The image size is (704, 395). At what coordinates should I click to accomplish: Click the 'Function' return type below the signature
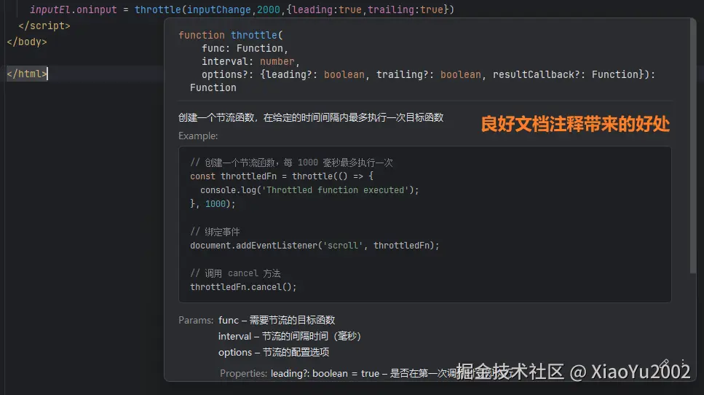(213, 87)
